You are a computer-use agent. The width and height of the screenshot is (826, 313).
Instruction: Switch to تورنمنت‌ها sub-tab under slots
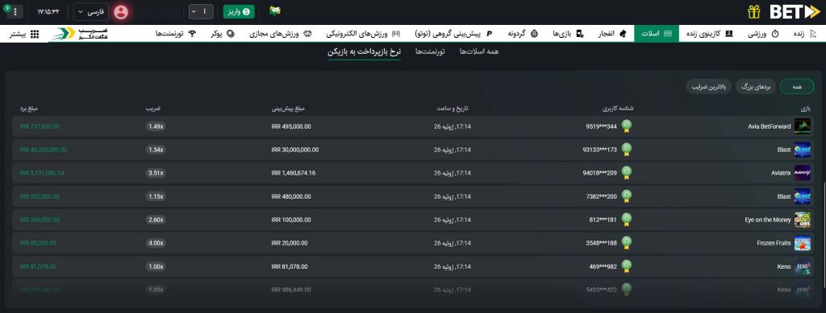pyautogui.click(x=430, y=51)
